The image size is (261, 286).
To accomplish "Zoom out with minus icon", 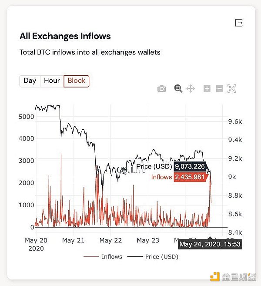I will [x=220, y=89].
